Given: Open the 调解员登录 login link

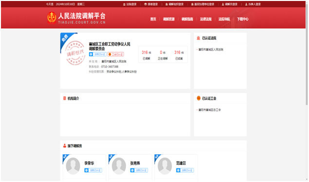Looking at the screenshot, I should tap(230, 4).
